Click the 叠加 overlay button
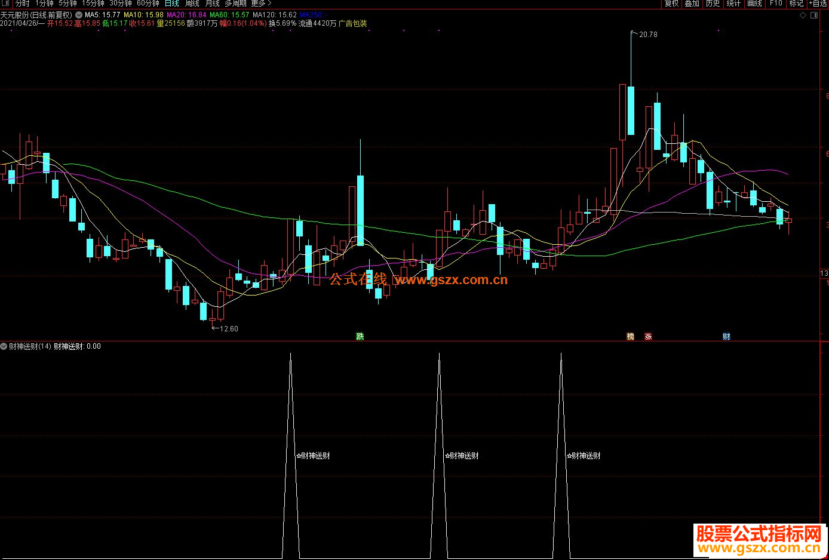 [692, 3]
